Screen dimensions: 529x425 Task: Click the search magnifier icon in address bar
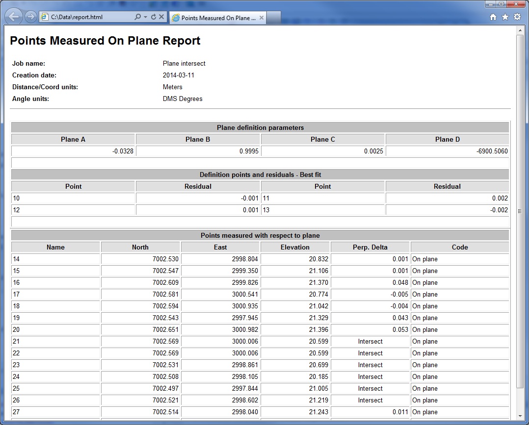[137, 17]
